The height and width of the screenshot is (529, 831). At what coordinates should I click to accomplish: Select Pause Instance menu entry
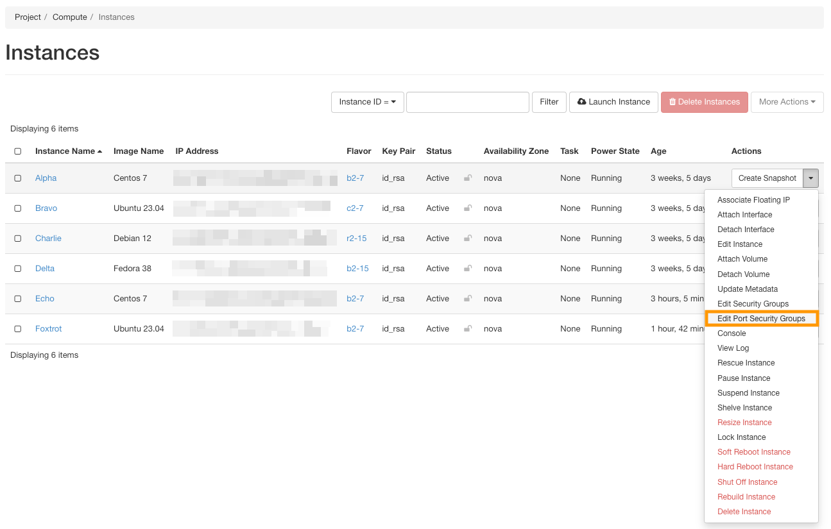point(744,378)
